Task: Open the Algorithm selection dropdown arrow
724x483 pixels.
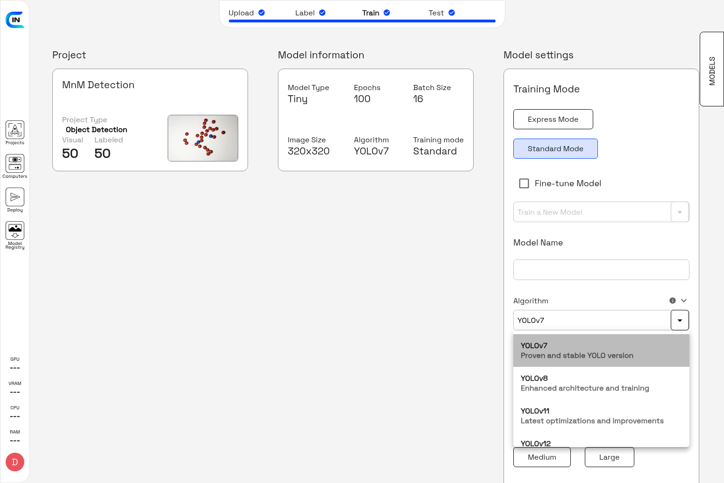Action: click(680, 320)
